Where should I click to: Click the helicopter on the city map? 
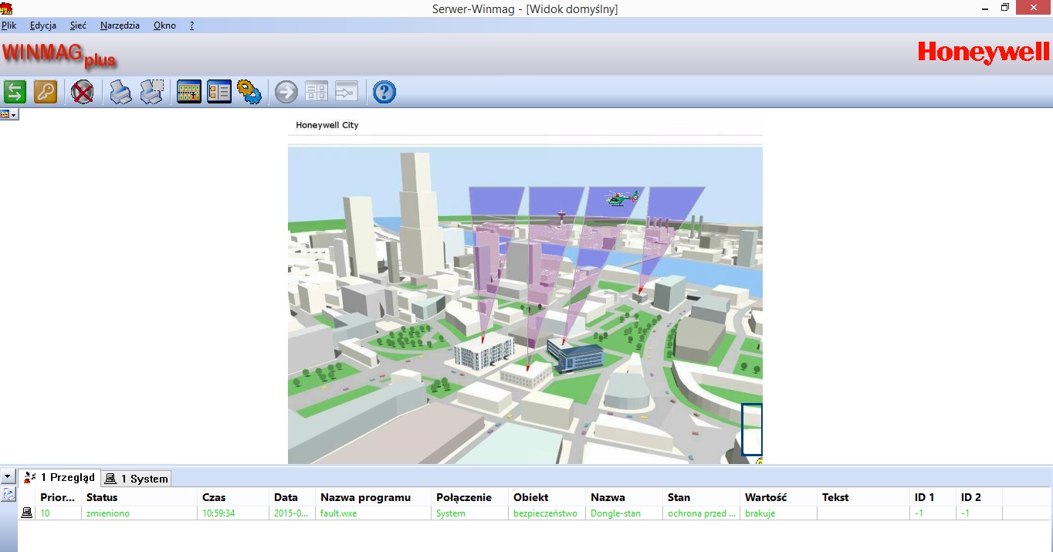tap(623, 198)
